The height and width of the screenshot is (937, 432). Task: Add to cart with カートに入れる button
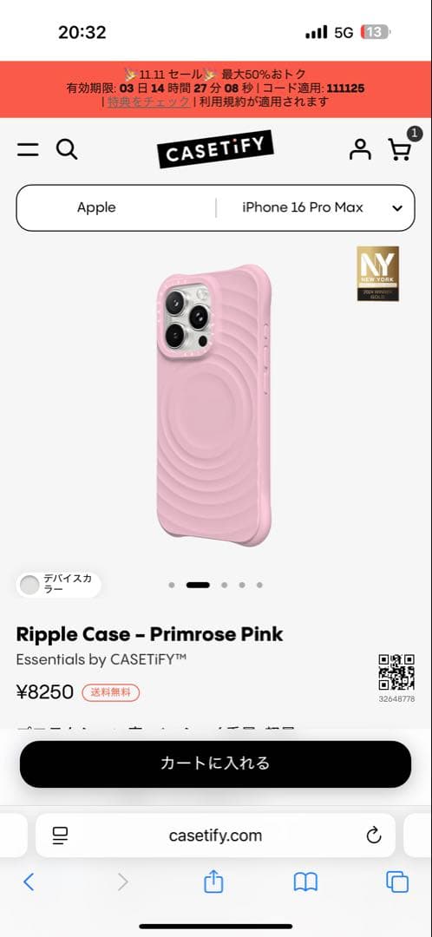point(215,763)
